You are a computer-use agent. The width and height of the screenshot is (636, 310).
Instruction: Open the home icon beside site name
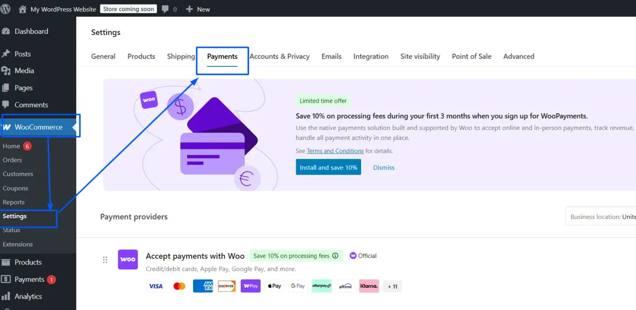pos(22,9)
